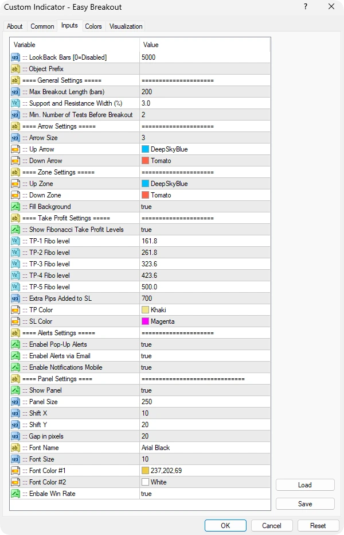
Task: Click the Save button
Action: tap(305, 504)
